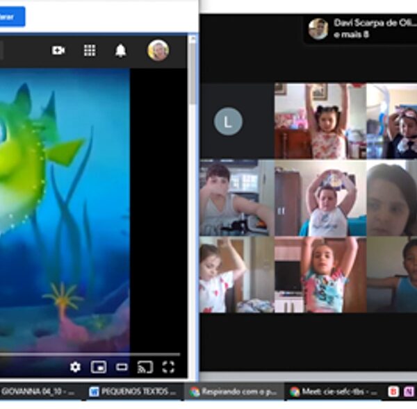Toggle theater mode on the video
This screenshot has width=417, height=409.
(x=122, y=367)
